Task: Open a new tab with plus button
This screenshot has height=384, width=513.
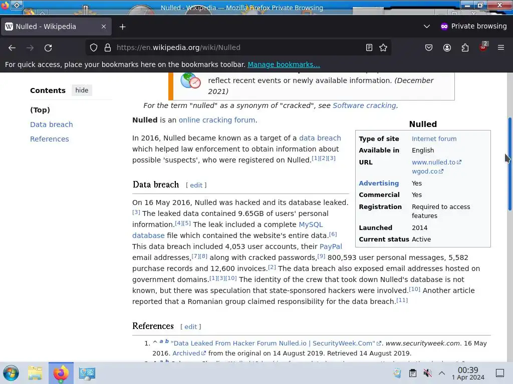Action: pos(122,27)
